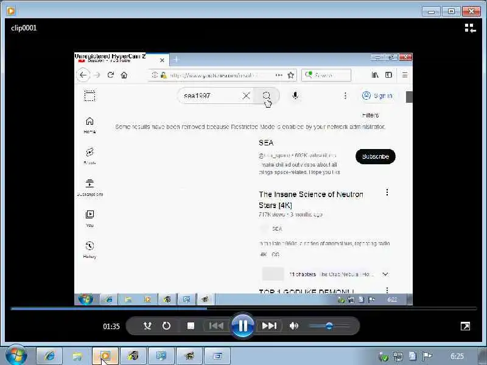Viewport: 487px width, 365px height.
Task: Turn shuffle on in the player
Action: coord(147,325)
